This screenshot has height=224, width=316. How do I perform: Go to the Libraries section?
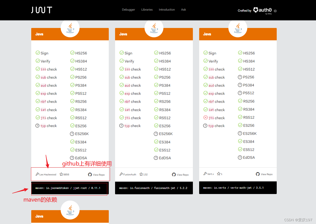point(147,10)
